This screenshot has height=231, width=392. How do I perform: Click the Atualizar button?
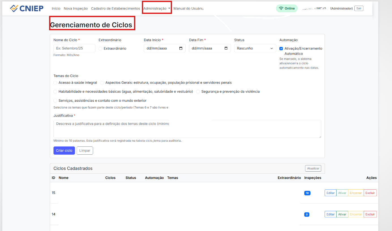click(x=313, y=169)
